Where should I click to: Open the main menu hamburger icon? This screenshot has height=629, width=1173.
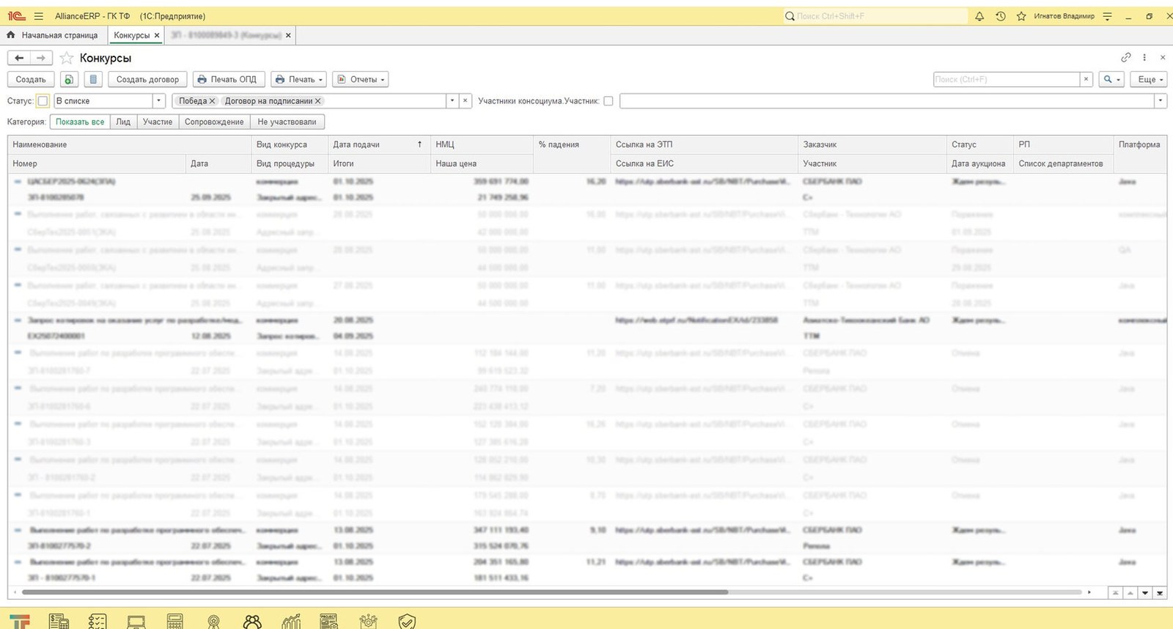(39, 16)
